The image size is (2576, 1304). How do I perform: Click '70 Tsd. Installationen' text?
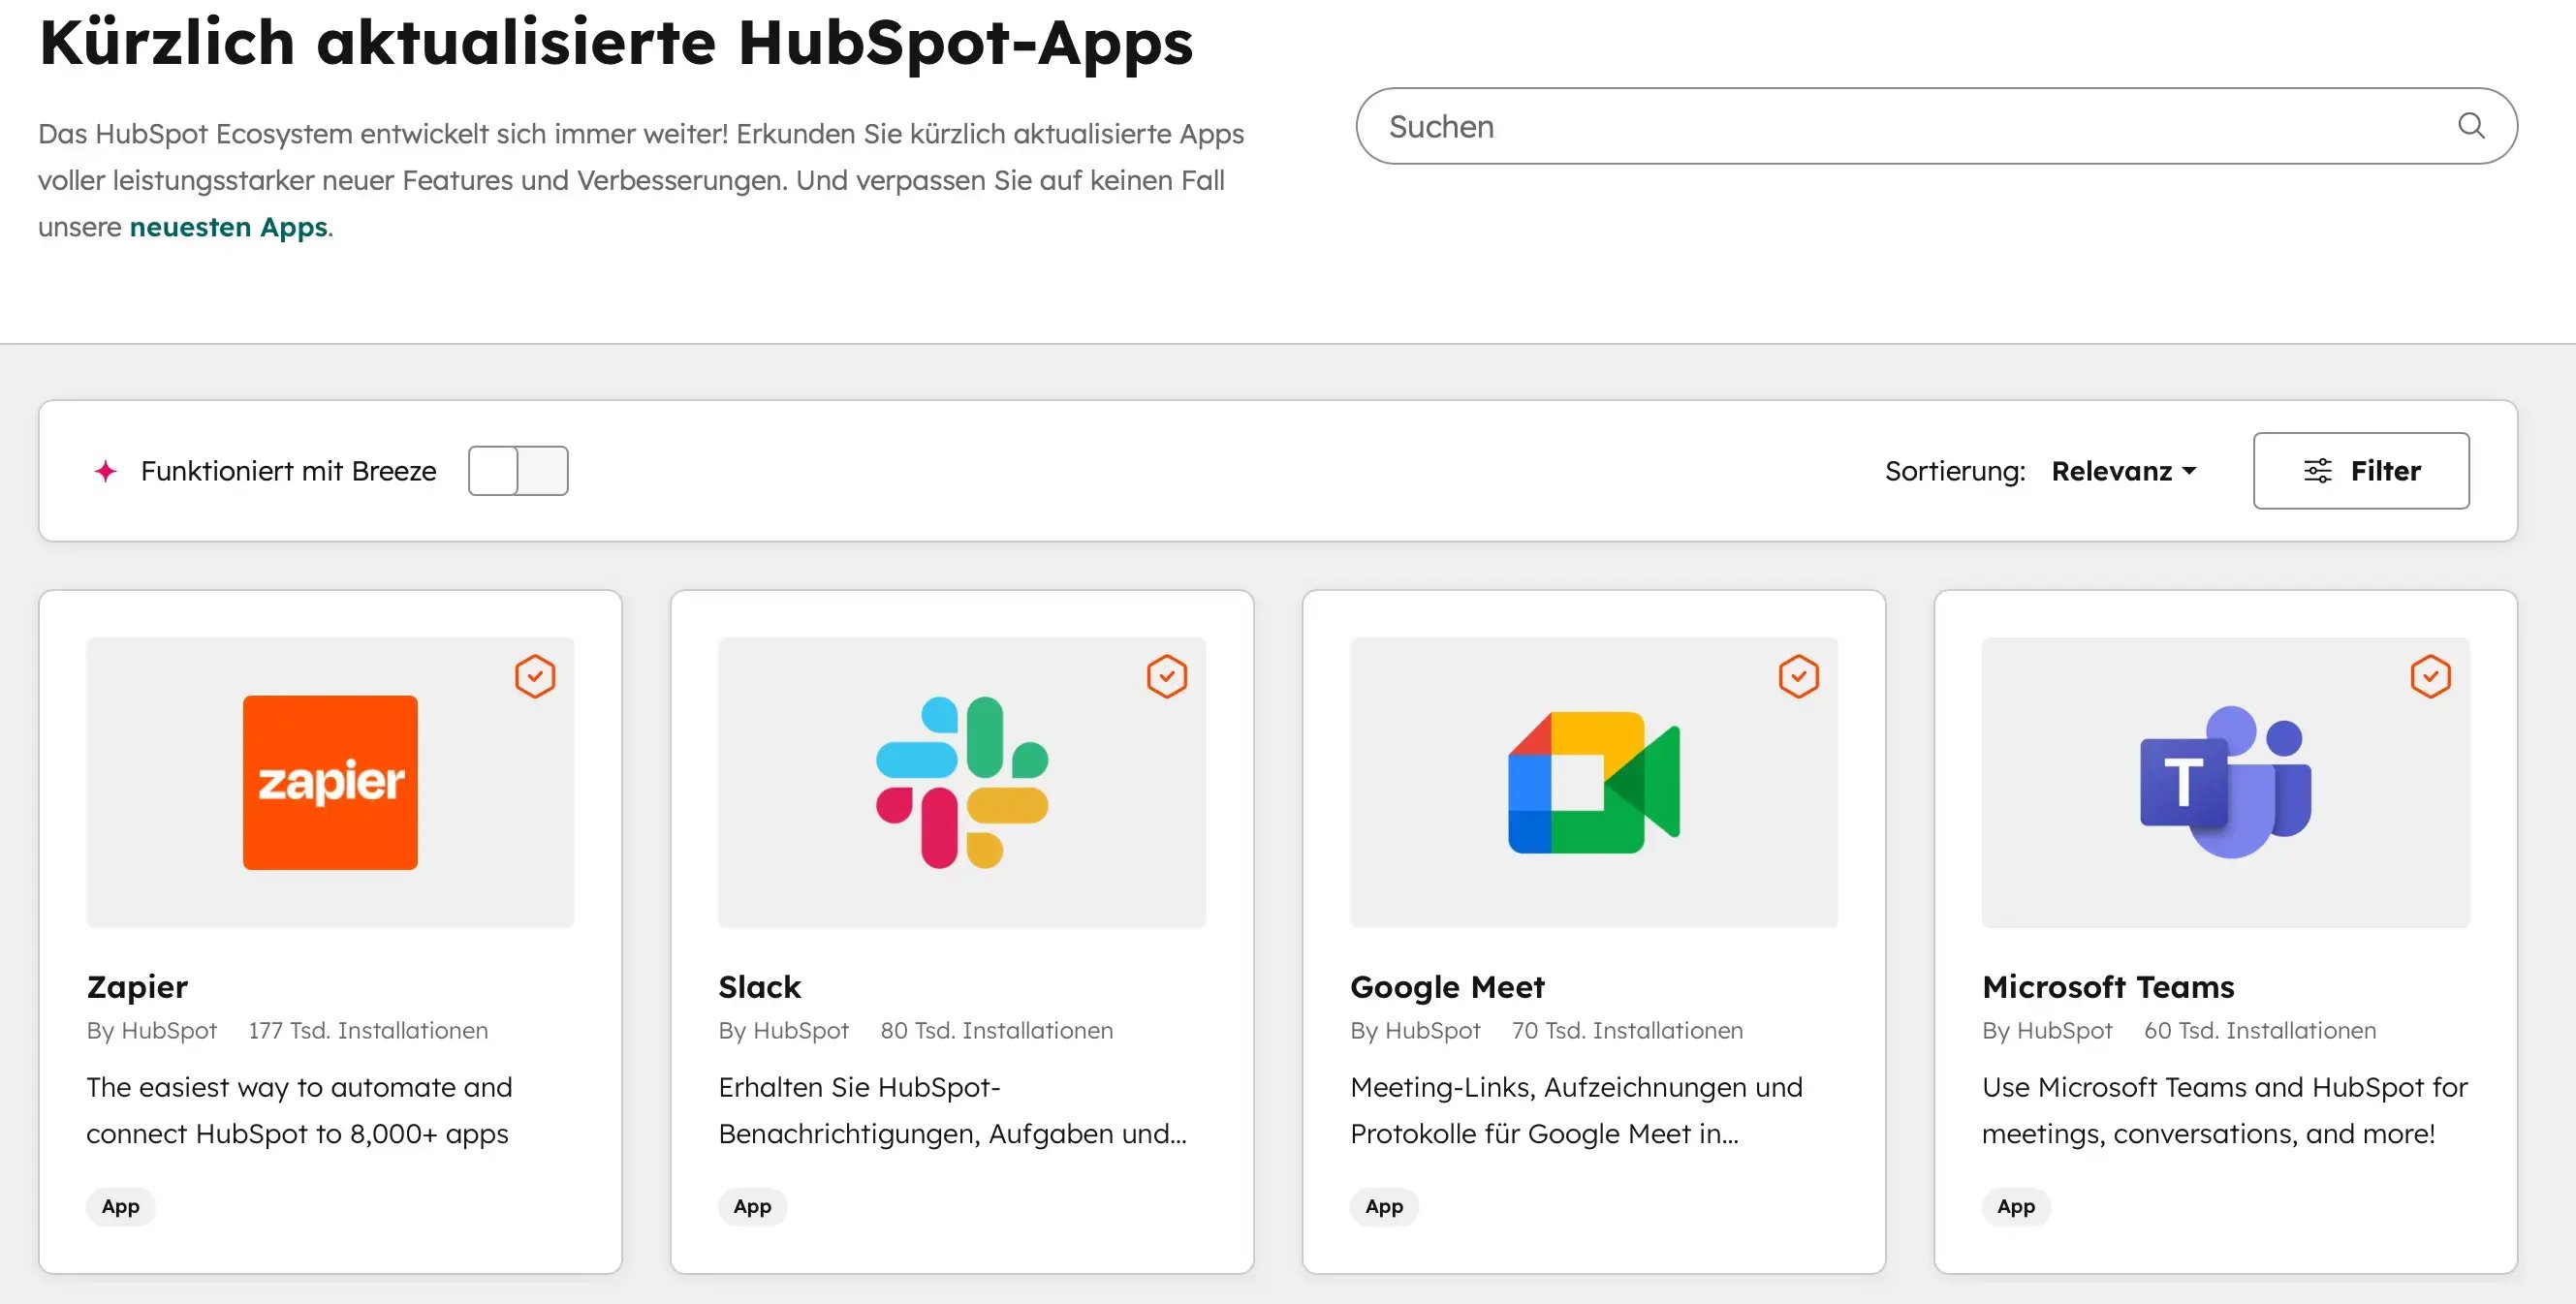[1627, 1030]
